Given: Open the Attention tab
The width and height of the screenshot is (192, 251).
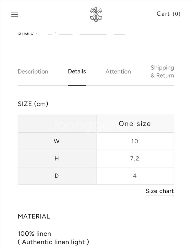Looking at the screenshot, I should tap(118, 71).
